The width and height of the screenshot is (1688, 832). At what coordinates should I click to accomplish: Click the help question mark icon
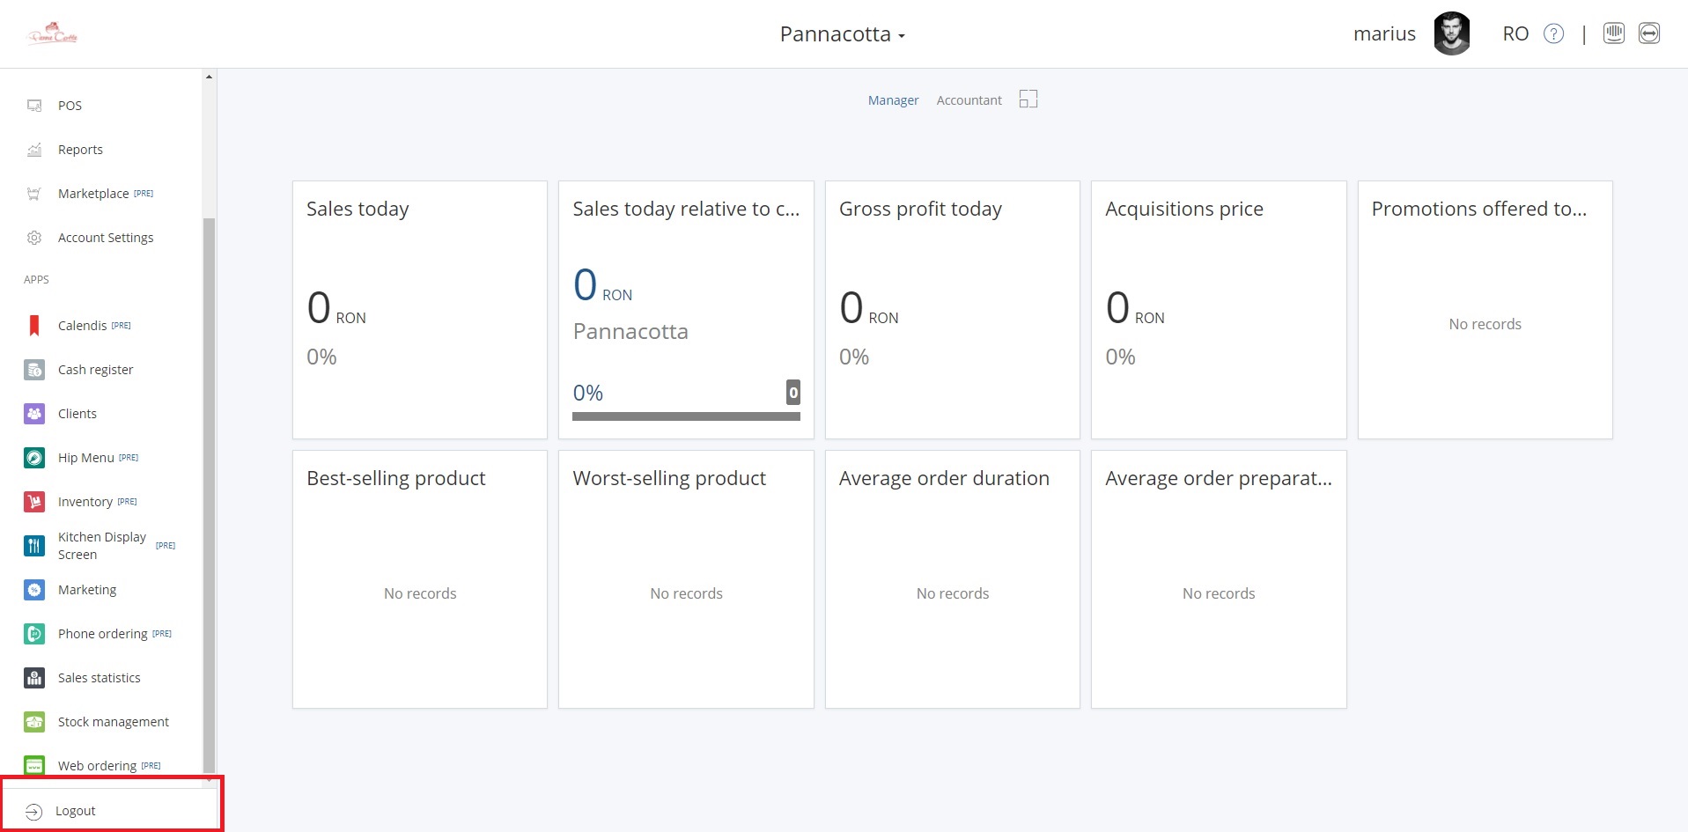coord(1554,34)
